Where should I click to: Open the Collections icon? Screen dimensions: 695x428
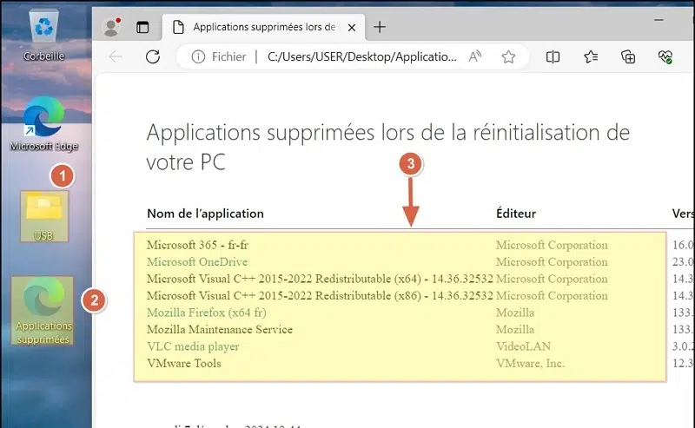click(x=628, y=56)
